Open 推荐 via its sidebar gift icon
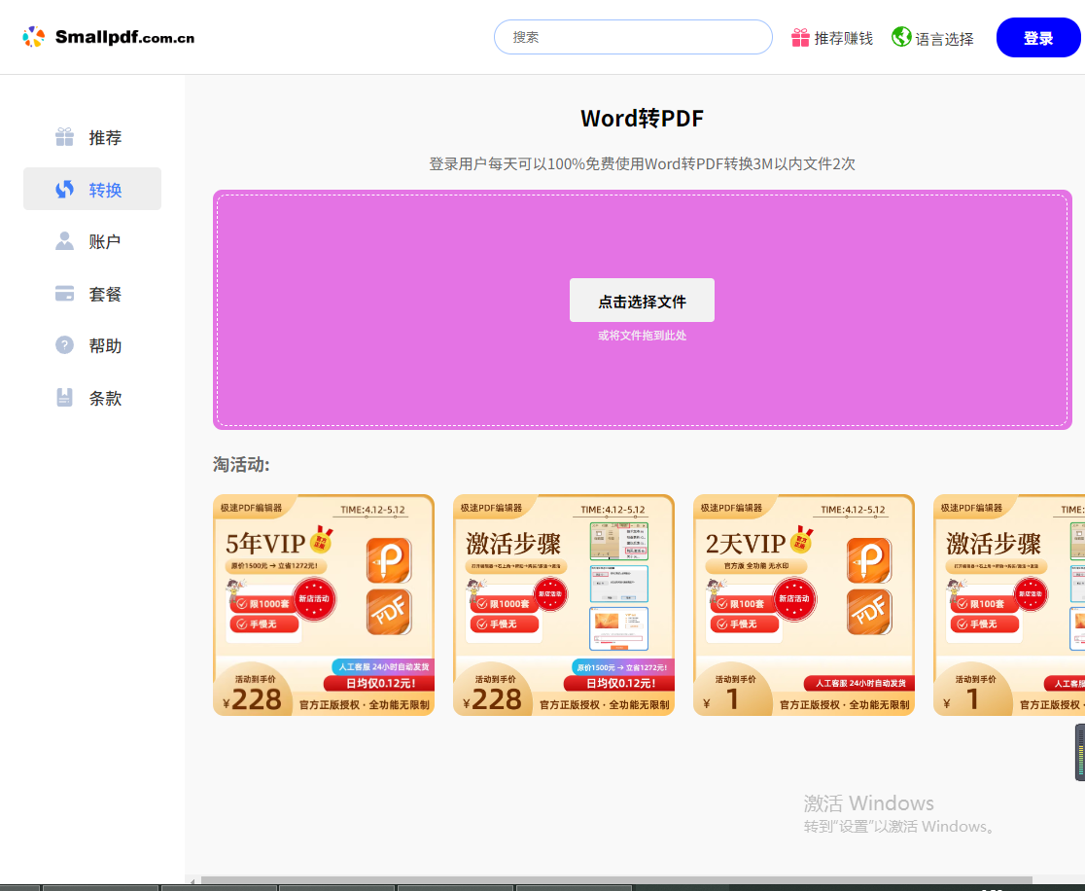This screenshot has height=891, width=1085. coord(64,137)
